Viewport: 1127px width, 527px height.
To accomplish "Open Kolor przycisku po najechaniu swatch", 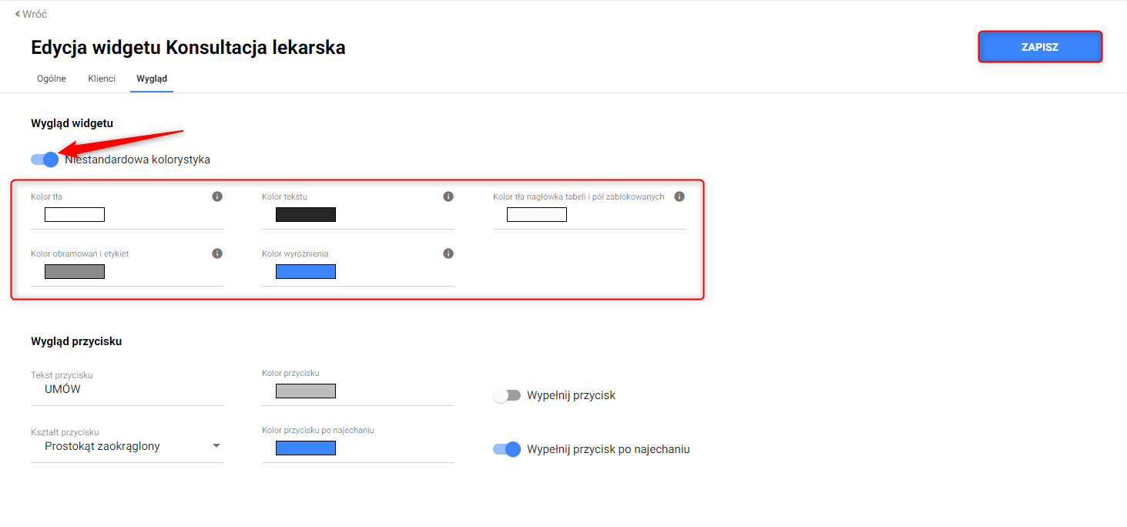I will tap(306, 448).
